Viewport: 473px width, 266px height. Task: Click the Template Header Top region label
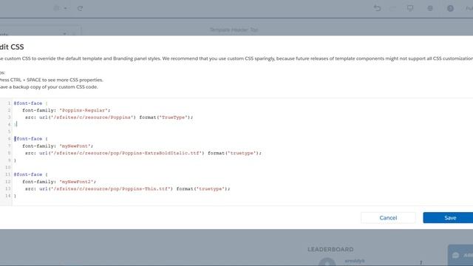(x=234, y=30)
